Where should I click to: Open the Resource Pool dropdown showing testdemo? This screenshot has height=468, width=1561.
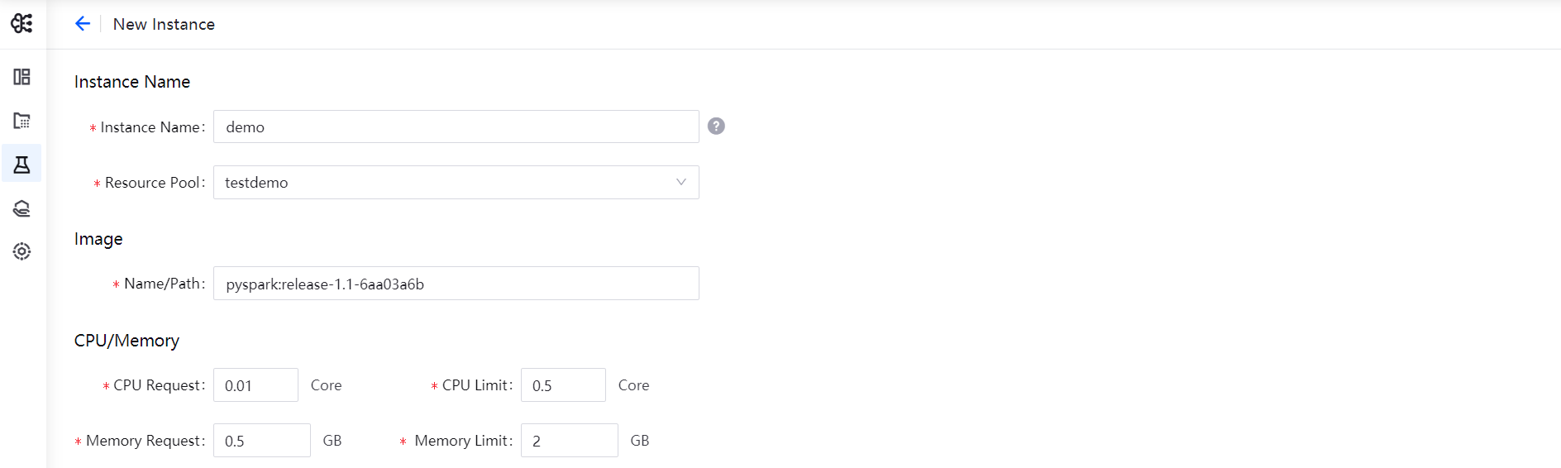point(446,183)
